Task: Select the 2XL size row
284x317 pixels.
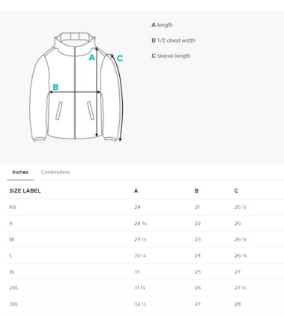Action: (145, 288)
